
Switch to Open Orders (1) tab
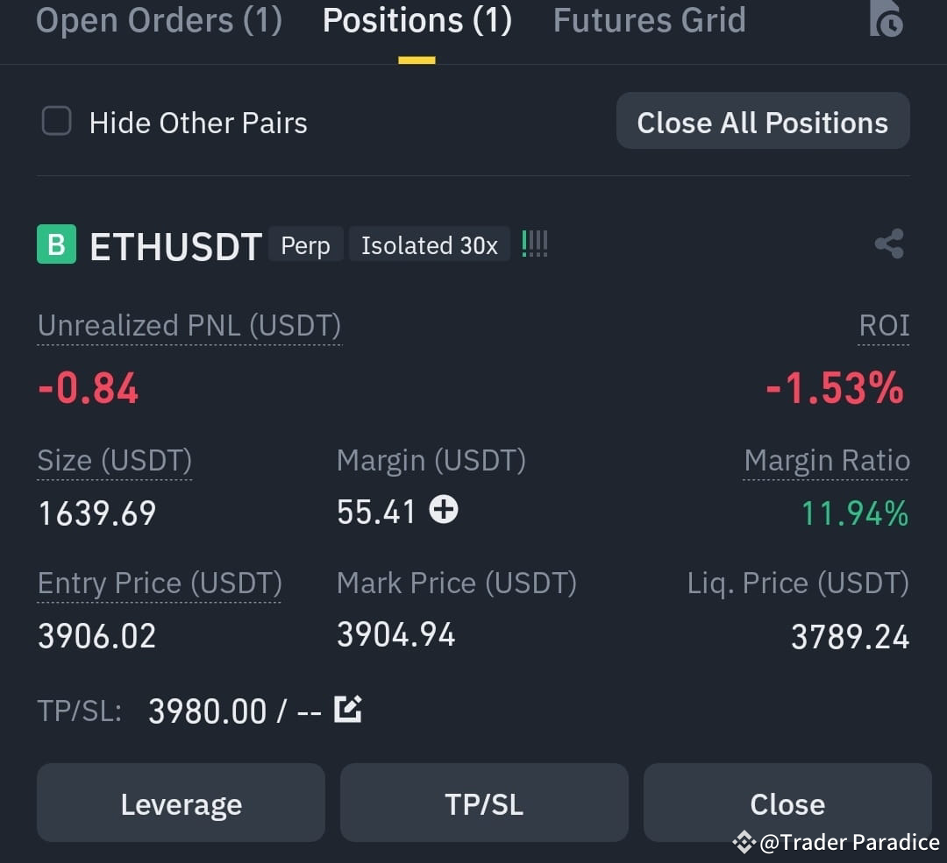[160, 20]
